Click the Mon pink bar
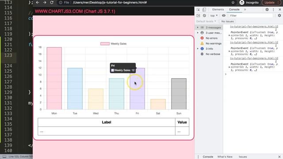This screenshot has width=283, height=159. click(54, 78)
